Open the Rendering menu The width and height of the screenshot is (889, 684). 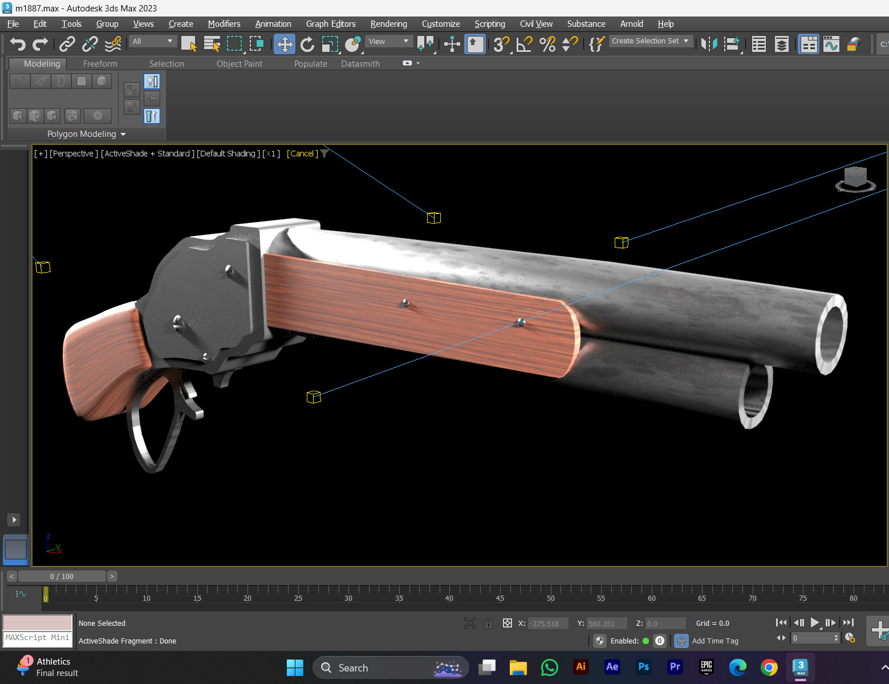click(388, 23)
